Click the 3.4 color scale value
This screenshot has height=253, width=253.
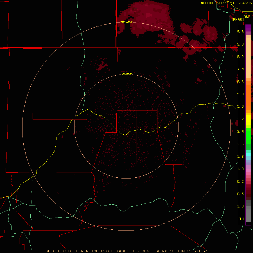pyautogui.click(x=240, y=132)
